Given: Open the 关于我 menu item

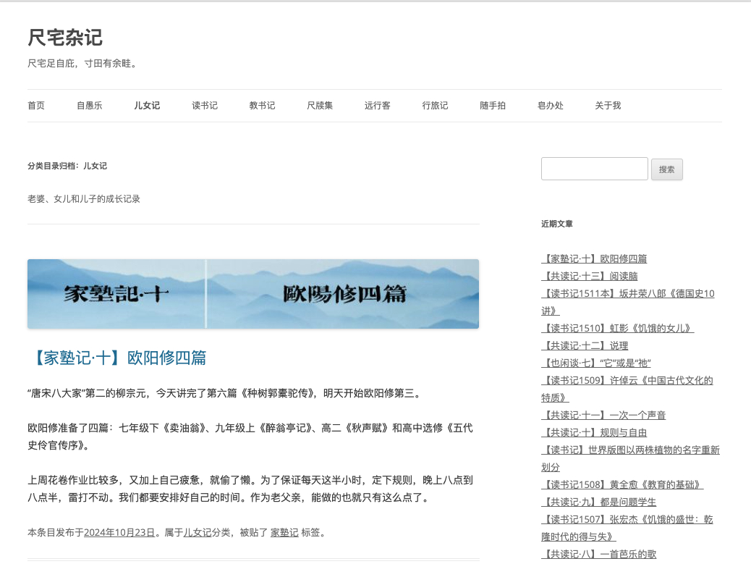Looking at the screenshot, I should click(x=608, y=106).
